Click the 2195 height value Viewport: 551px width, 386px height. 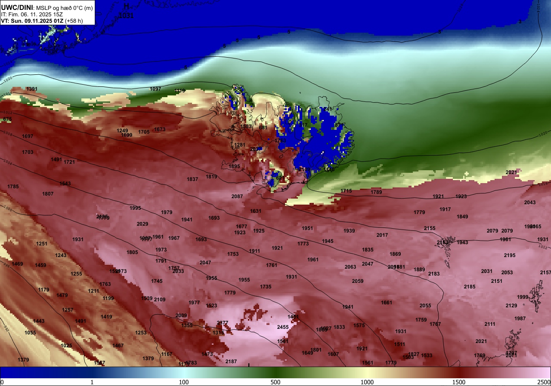coord(510,255)
